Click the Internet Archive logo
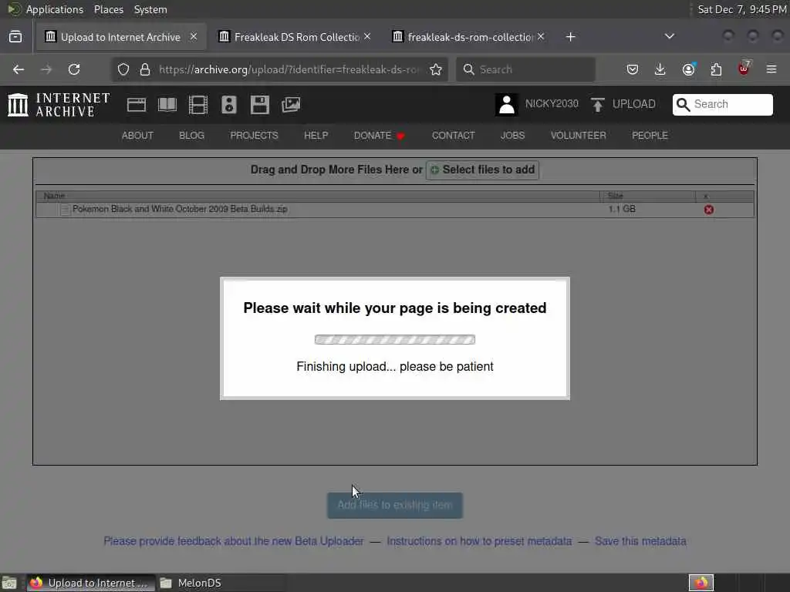790x592 pixels. click(x=59, y=105)
